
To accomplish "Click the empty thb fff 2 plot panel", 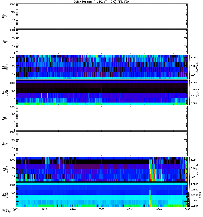I will tap(101, 42).
